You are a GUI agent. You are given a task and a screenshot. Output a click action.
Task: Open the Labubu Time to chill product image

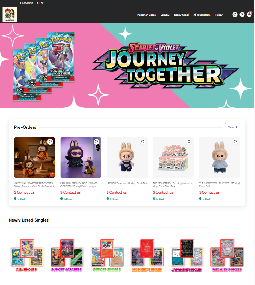click(x=127, y=157)
